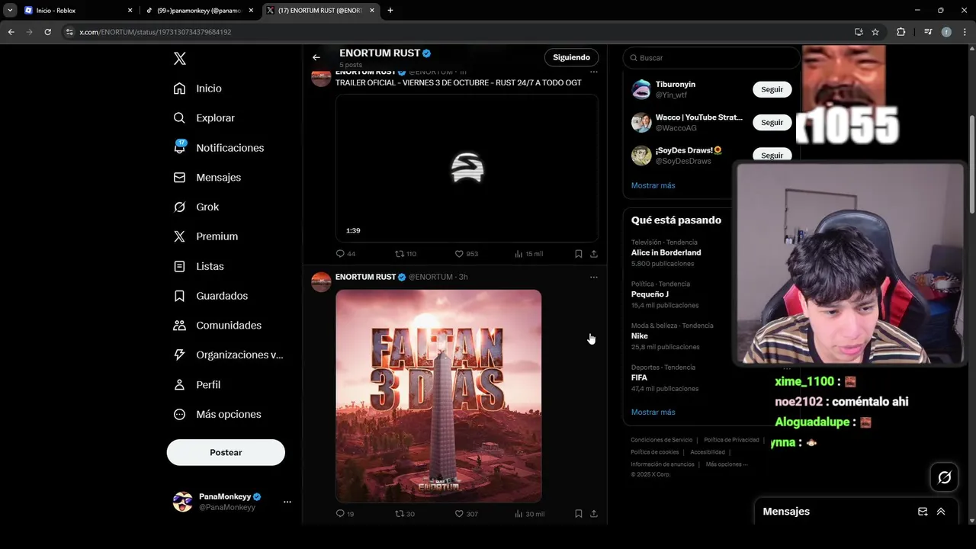Open Notificaciones in sidebar
Screen dimensions: 976x549
(218, 148)
